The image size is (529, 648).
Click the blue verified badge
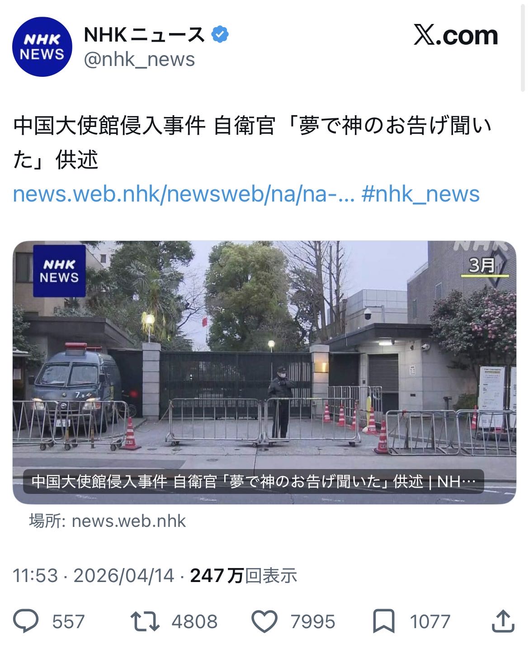[220, 34]
